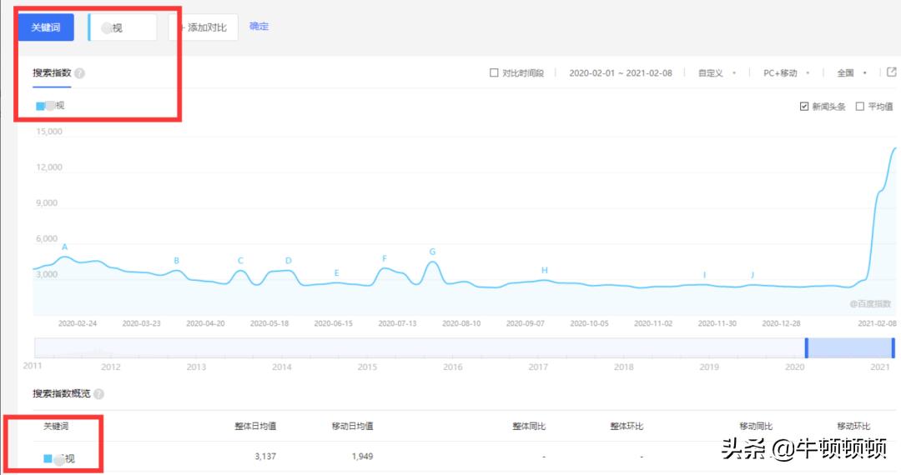The image size is (901, 475).
Task: Uncheck the 新闻头条 checkbox
Action: (804, 107)
